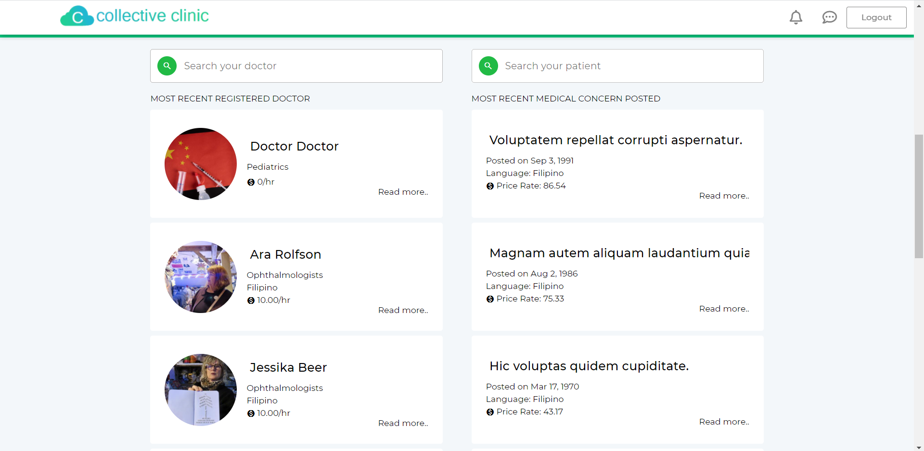This screenshot has height=451, width=924.
Task: Open Ara Rolfson's Read more link
Action: (x=403, y=310)
